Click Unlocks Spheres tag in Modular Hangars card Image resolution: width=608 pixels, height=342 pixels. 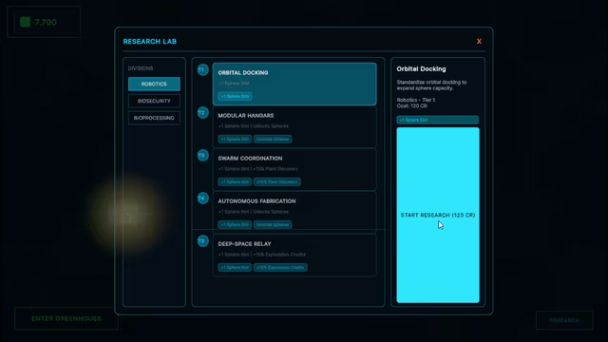tap(273, 140)
